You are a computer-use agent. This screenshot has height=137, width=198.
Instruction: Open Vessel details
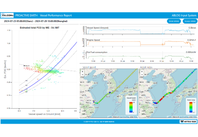[173, 21]
